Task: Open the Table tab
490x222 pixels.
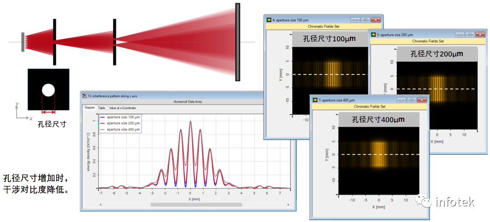Action: point(101,108)
